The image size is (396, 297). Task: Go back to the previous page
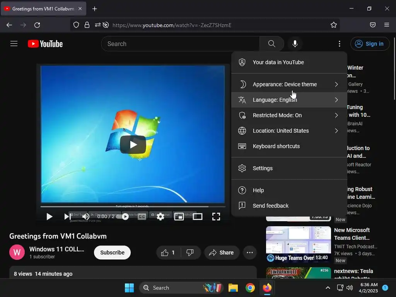click(x=9, y=25)
